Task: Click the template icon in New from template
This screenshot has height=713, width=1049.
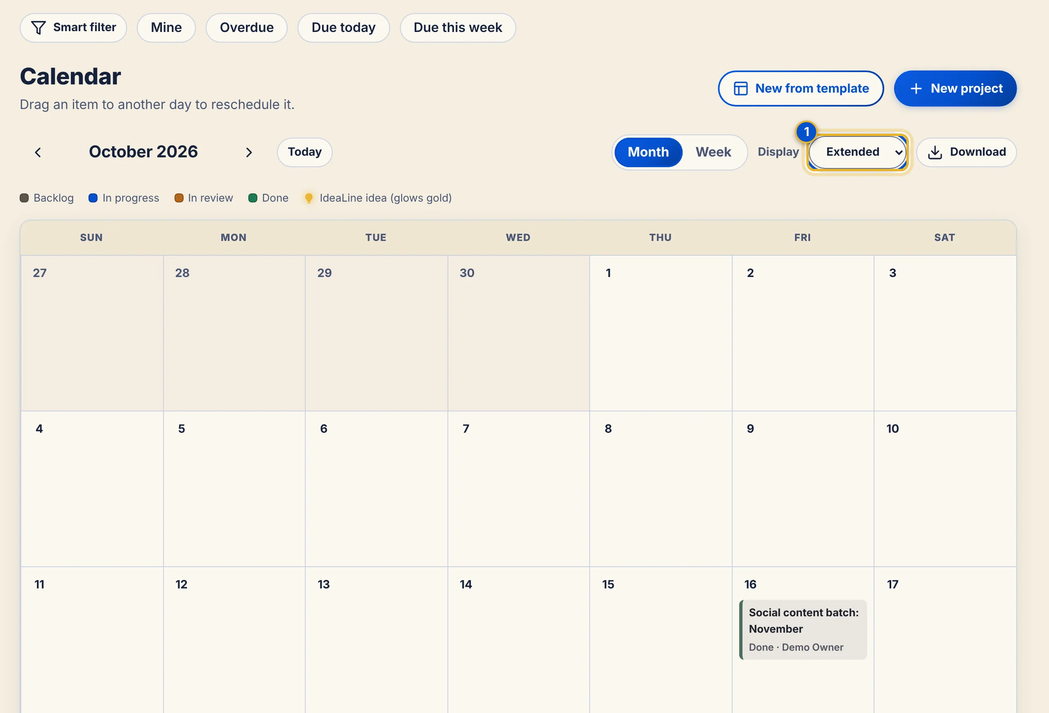Action: (740, 89)
